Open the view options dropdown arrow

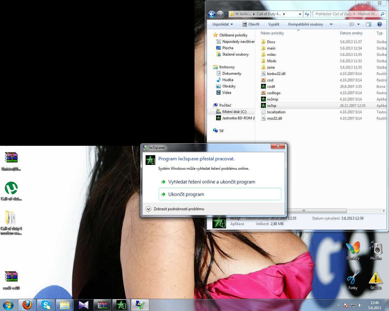coord(358,24)
